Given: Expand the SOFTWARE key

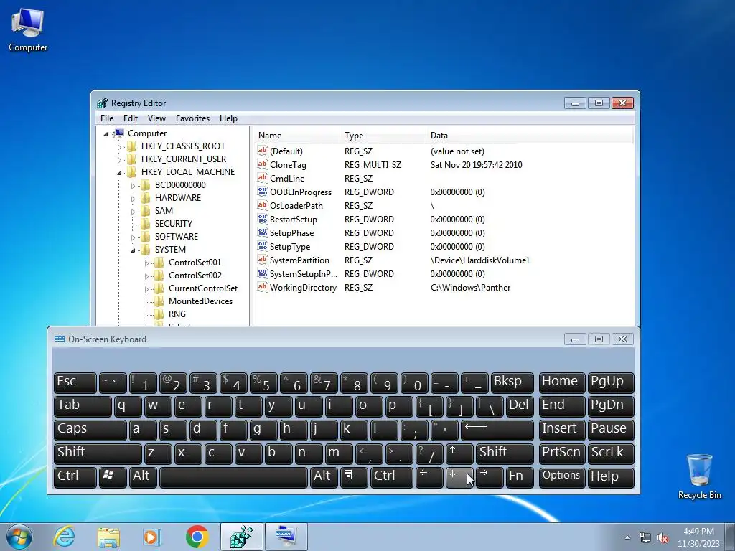Looking at the screenshot, I should [x=133, y=237].
